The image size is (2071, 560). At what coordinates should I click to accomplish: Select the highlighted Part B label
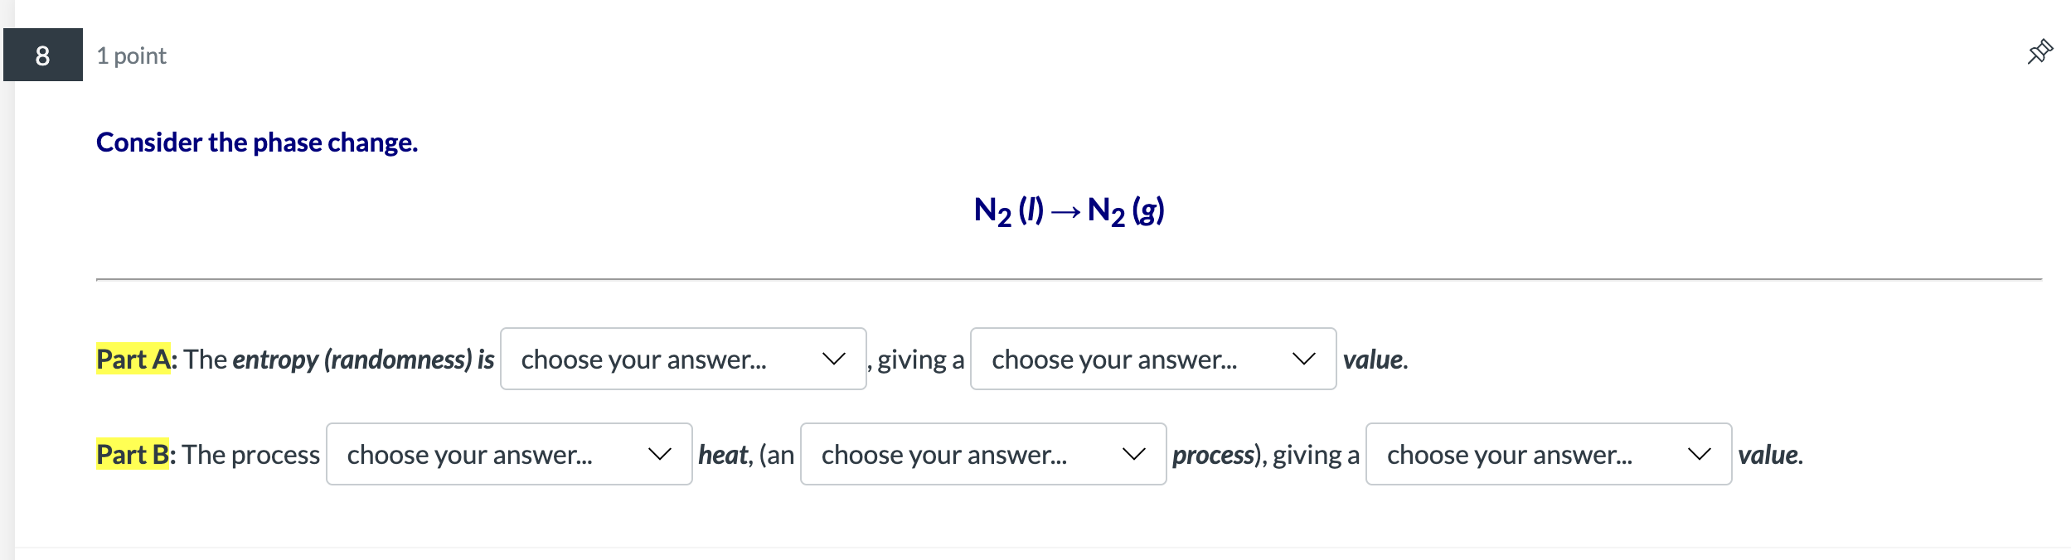tap(131, 454)
